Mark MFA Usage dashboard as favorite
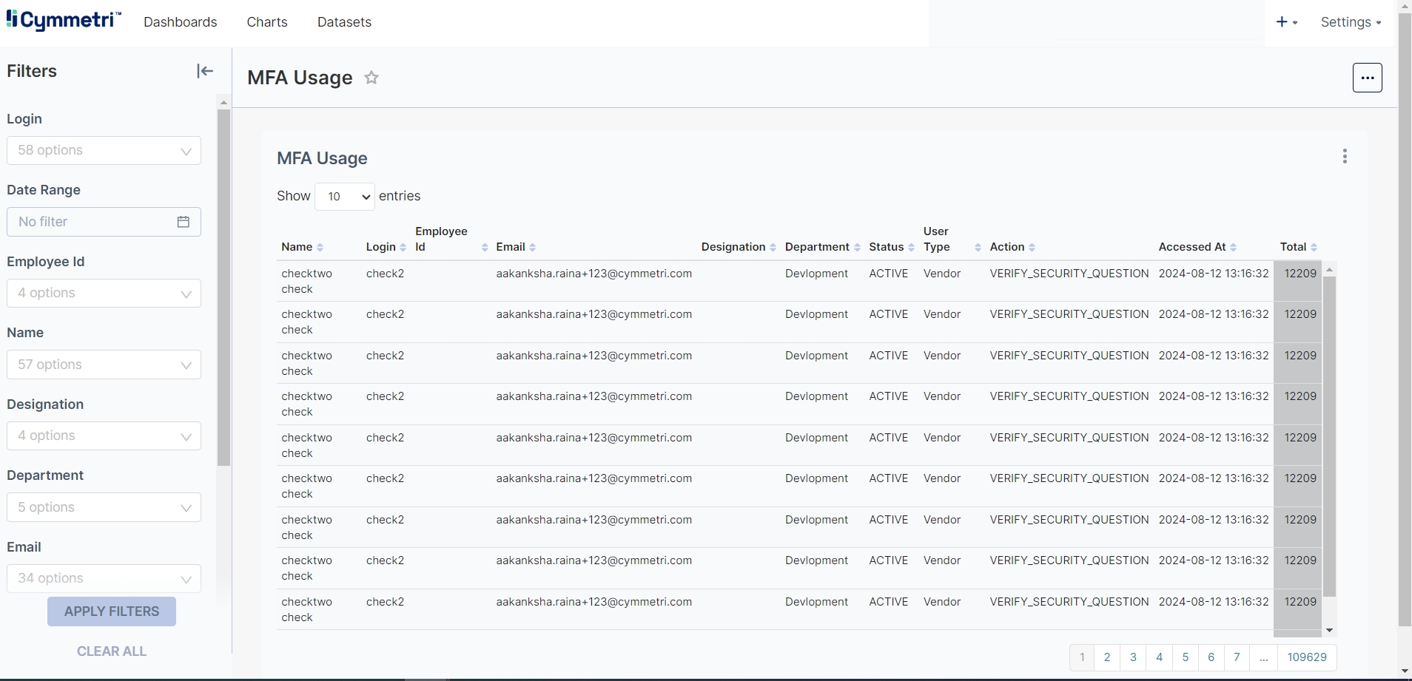 [372, 78]
